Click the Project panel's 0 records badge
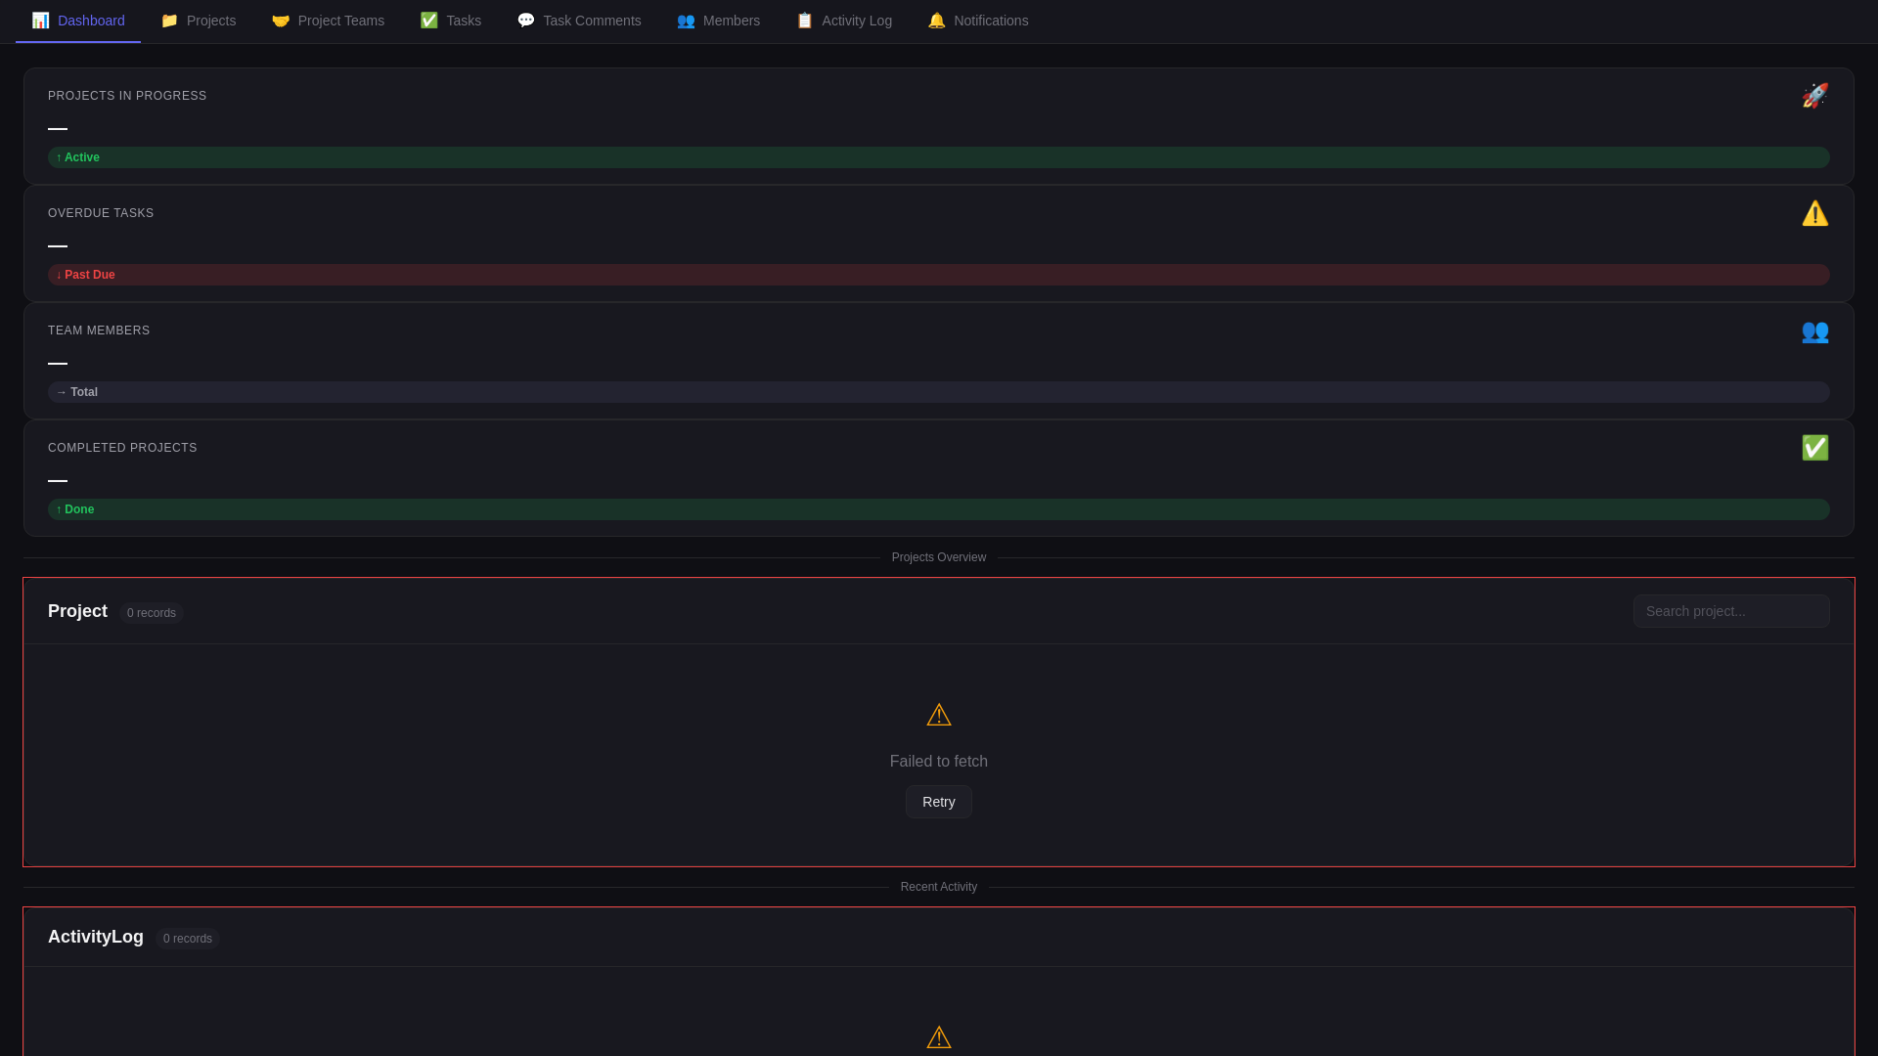The height and width of the screenshot is (1056, 1878). click(x=152, y=613)
